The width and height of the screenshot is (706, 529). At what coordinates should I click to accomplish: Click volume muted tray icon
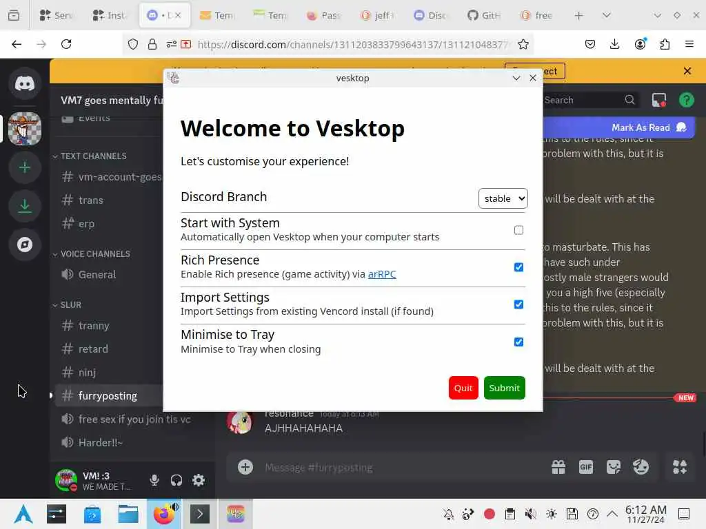coord(530,514)
